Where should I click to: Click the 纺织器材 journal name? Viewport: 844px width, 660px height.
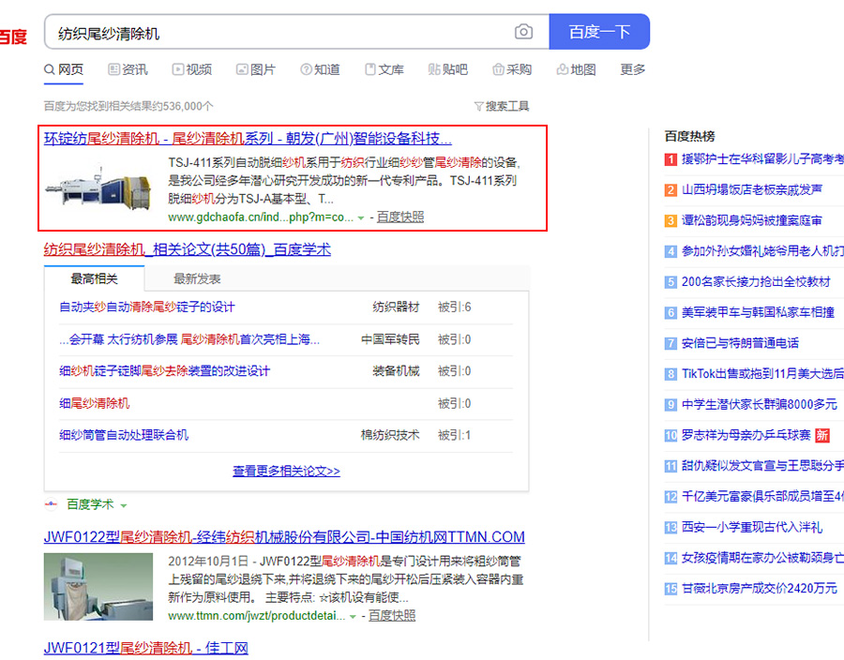(396, 307)
